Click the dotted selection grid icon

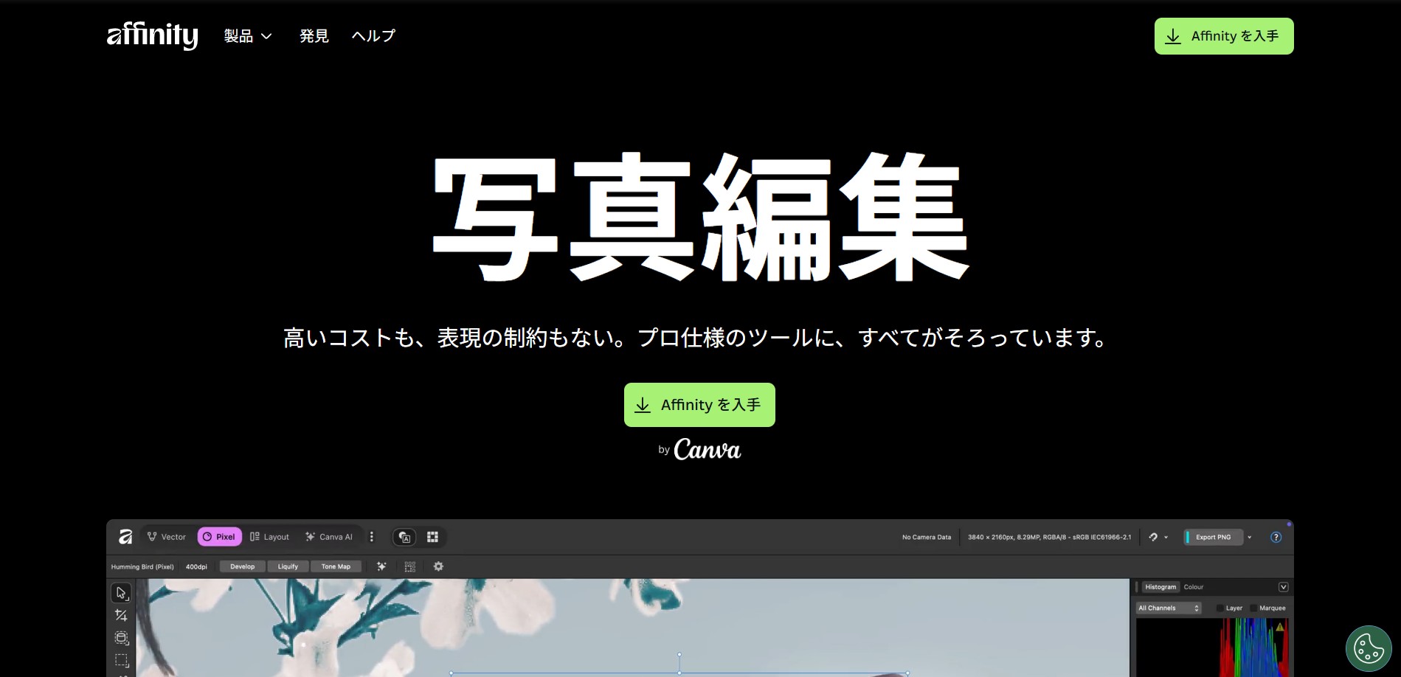[x=410, y=566]
